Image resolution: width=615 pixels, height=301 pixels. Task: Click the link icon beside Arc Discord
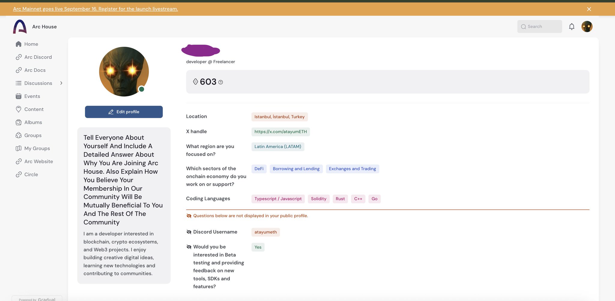tap(19, 57)
